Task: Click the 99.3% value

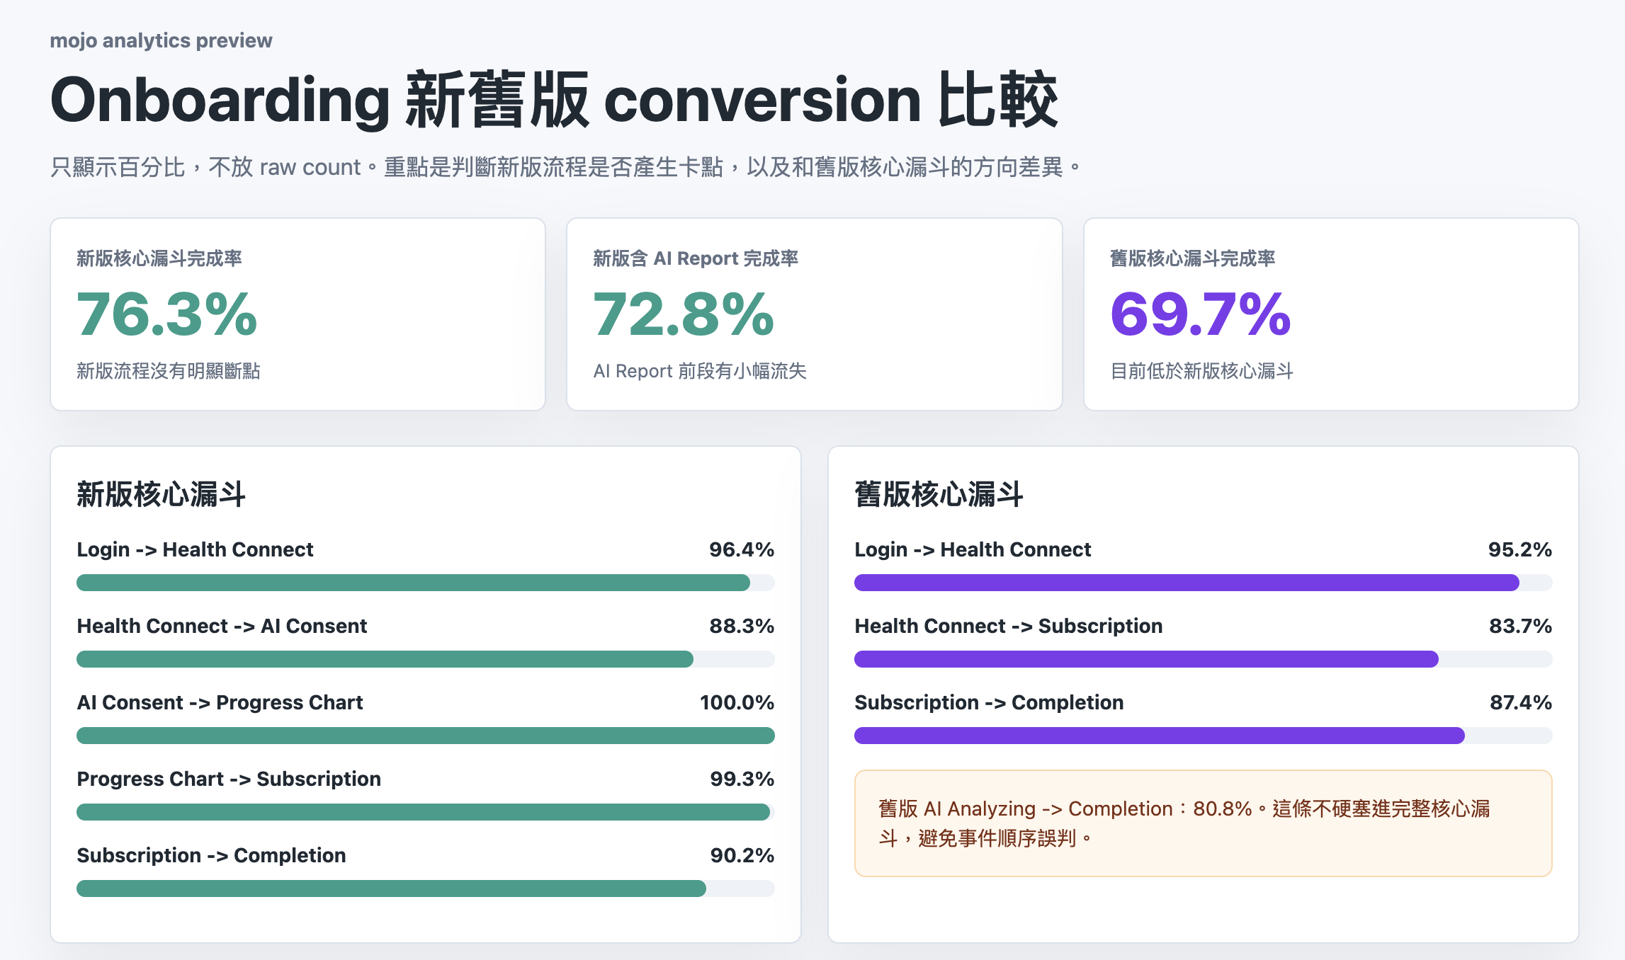Action: tap(742, 779)
